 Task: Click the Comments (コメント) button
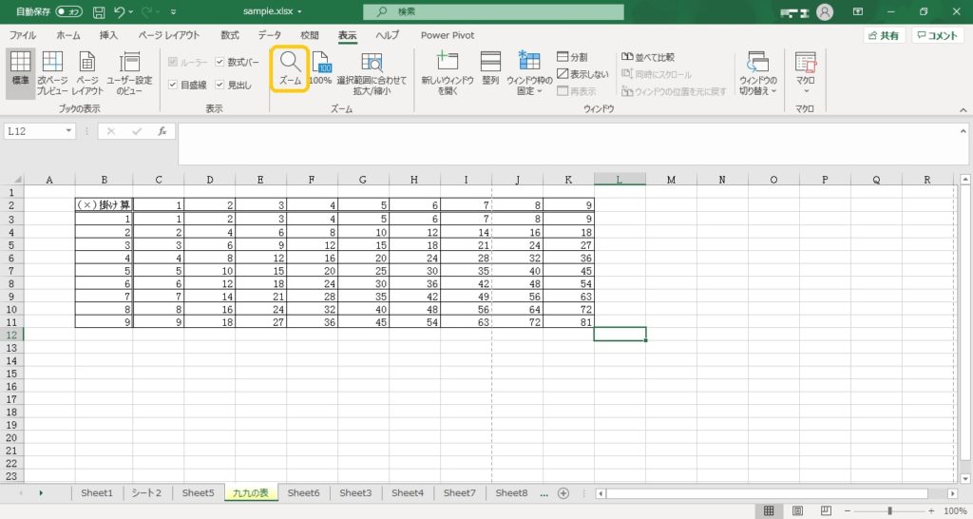(937, 35)
